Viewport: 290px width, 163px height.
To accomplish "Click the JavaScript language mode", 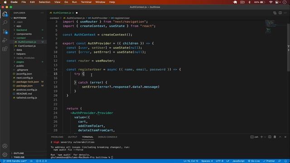I will pyautogui.click(x=238, y=161).
